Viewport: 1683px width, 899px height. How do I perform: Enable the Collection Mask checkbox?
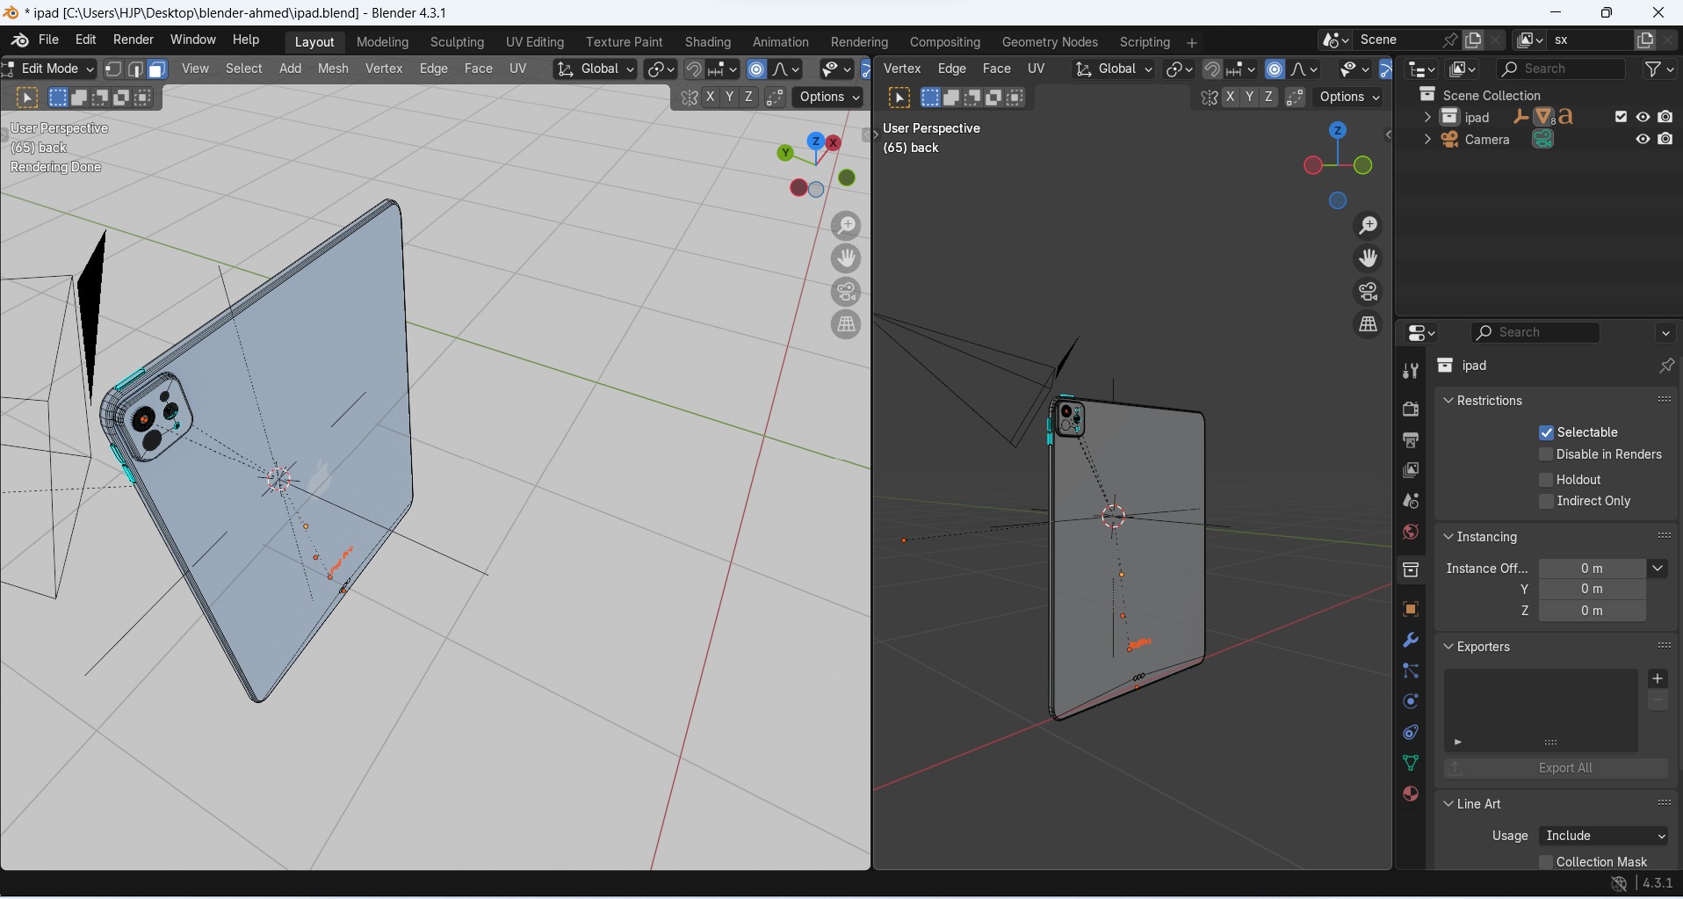tap(1547, 862)
